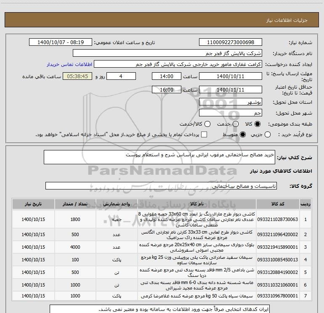
Task: Click the delivery province field بوشهر
Action: (231, 102)
